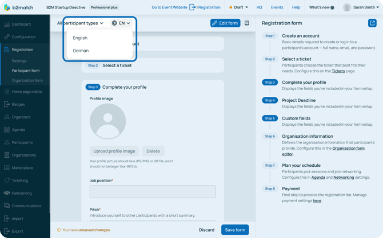Expand Step 2 Select a ticket section
Viewport: 383px width, 238px height.
(153, 65)
